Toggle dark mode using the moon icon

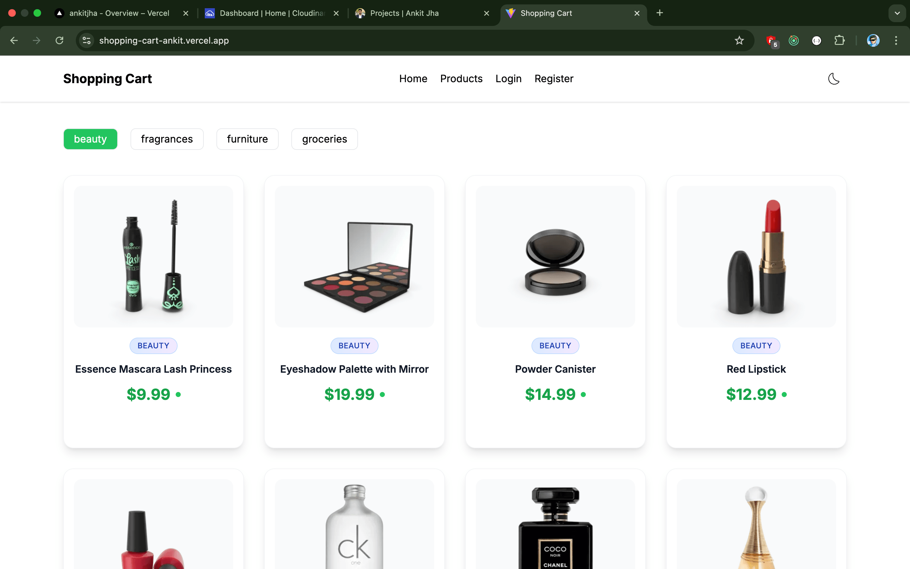(x=833, y=79)
